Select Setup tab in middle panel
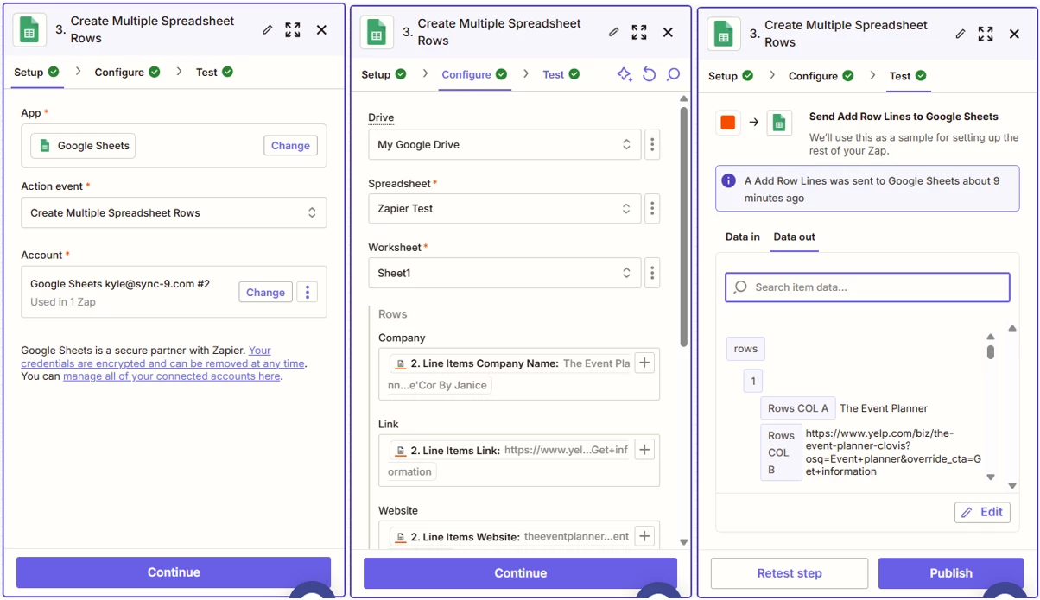Screen dimensions: 1040x600 point(384,74)
